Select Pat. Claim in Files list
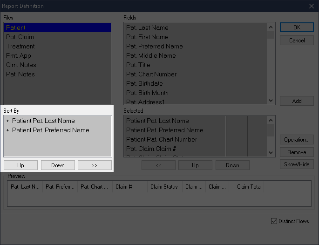Image resolution: width=319 pixels, height=245 pixels. pos(20,37)
